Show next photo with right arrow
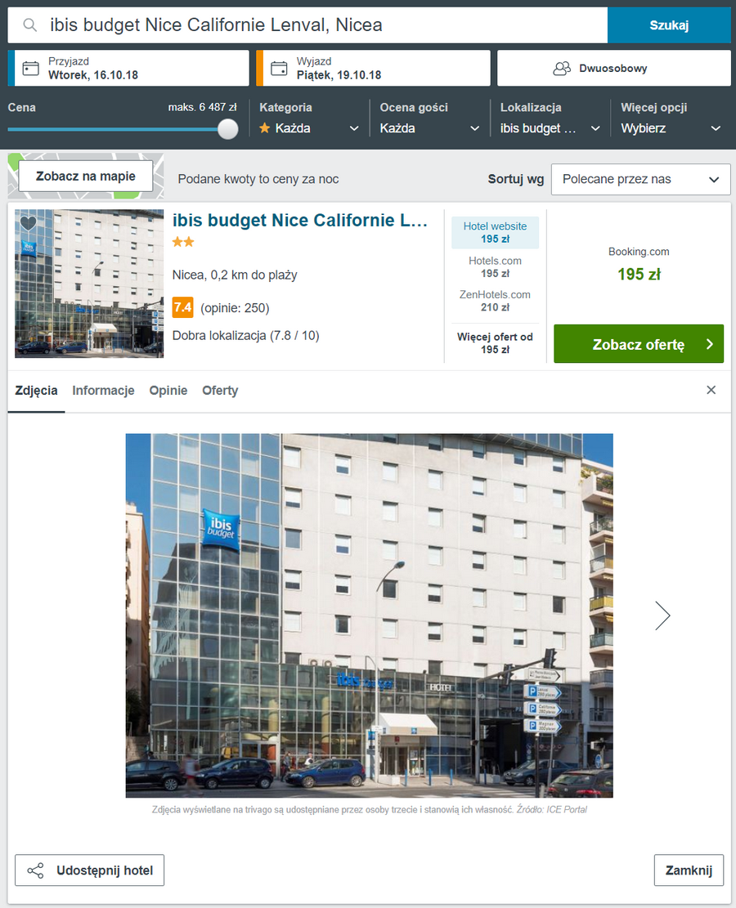 coord(662,615)
